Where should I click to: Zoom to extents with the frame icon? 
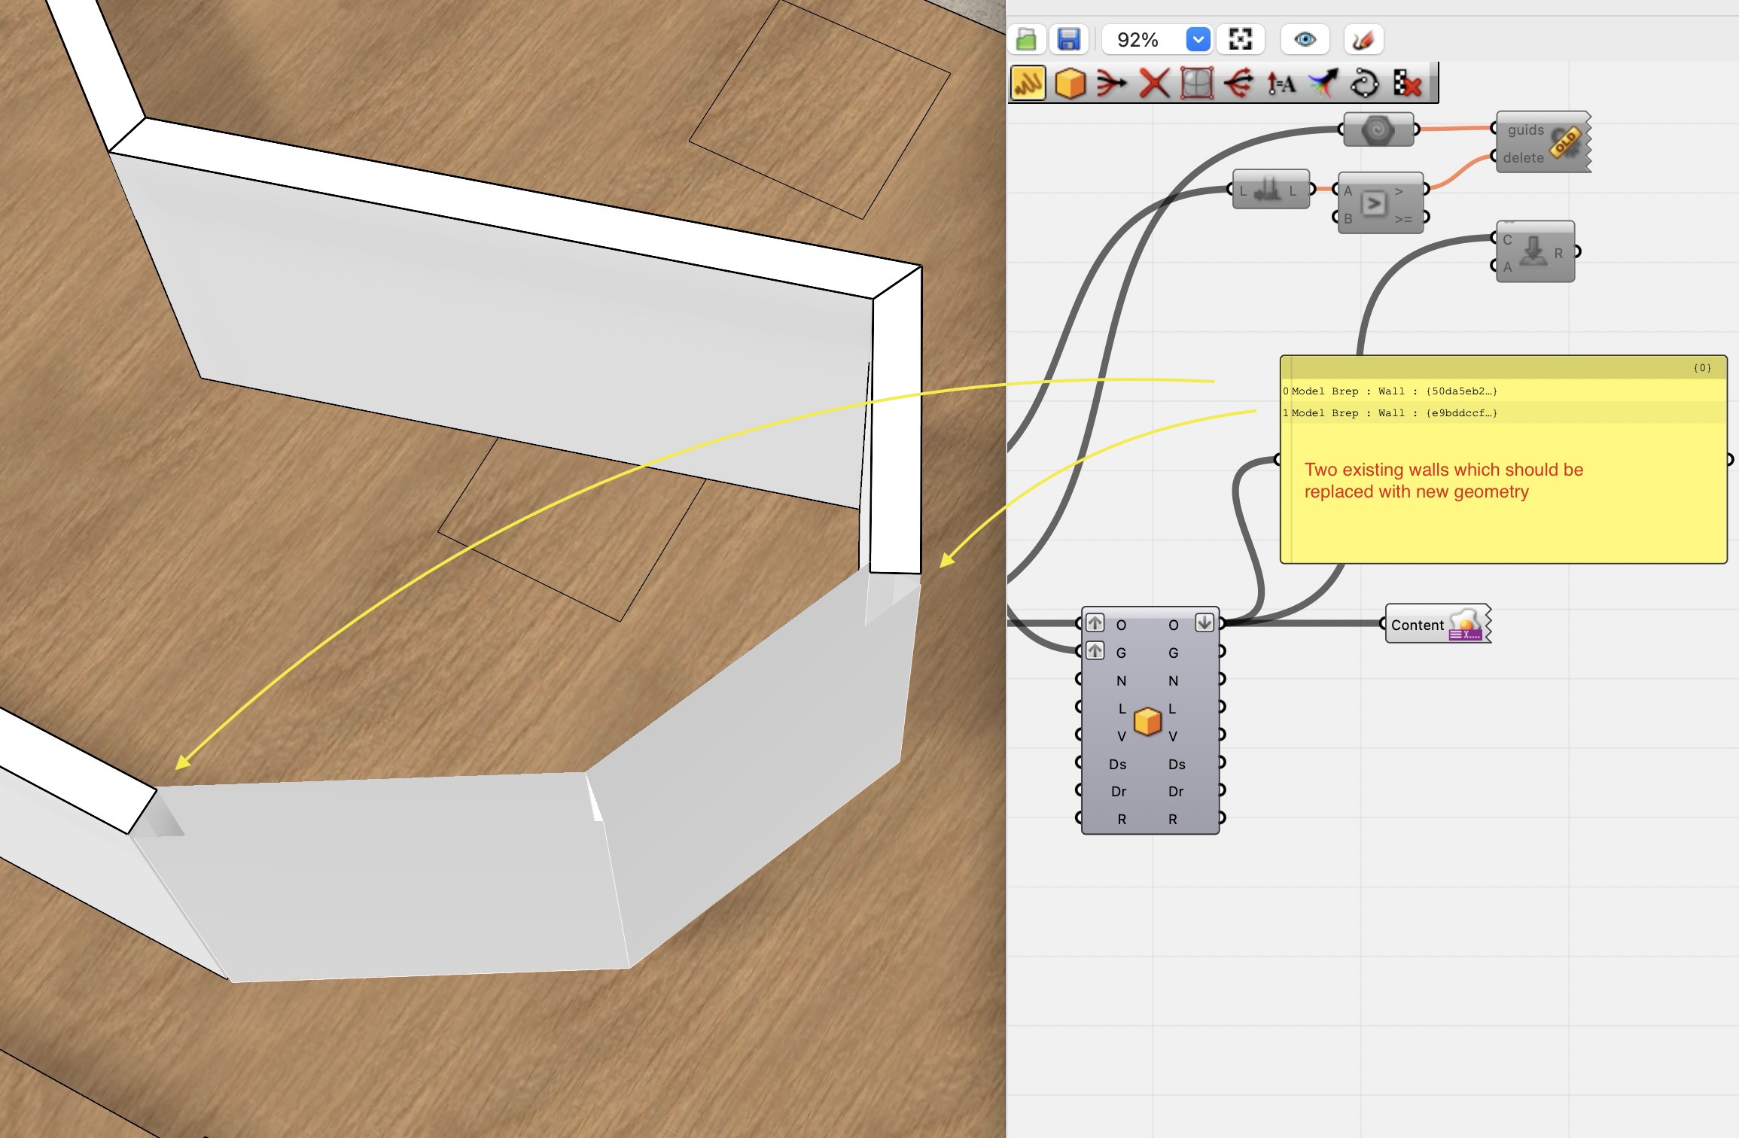[x=1240, y=40]
